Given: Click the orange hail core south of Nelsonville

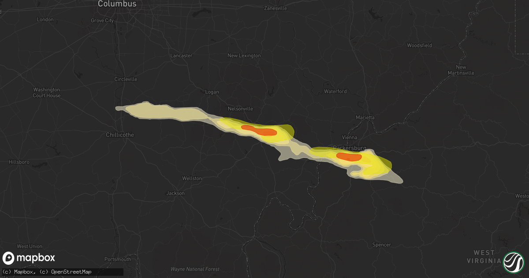Looking at the screenshot, I should click(260, 131).
